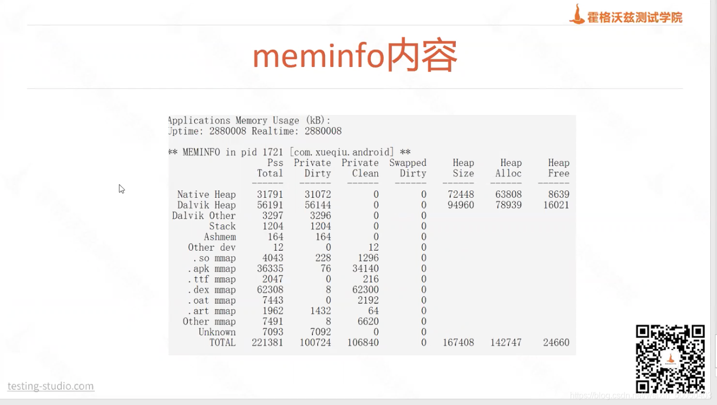Click Native Heap Private Dirty value 31072

click(x=318, y=195)
